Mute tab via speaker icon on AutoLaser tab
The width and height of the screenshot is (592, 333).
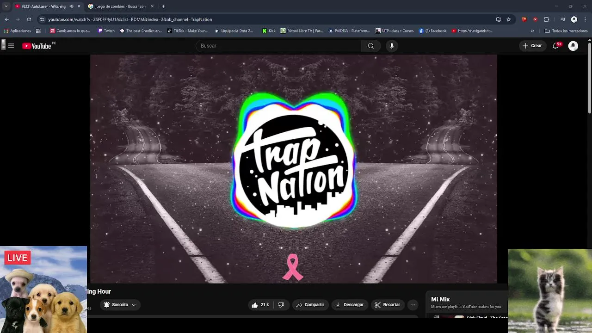point(71,6)
